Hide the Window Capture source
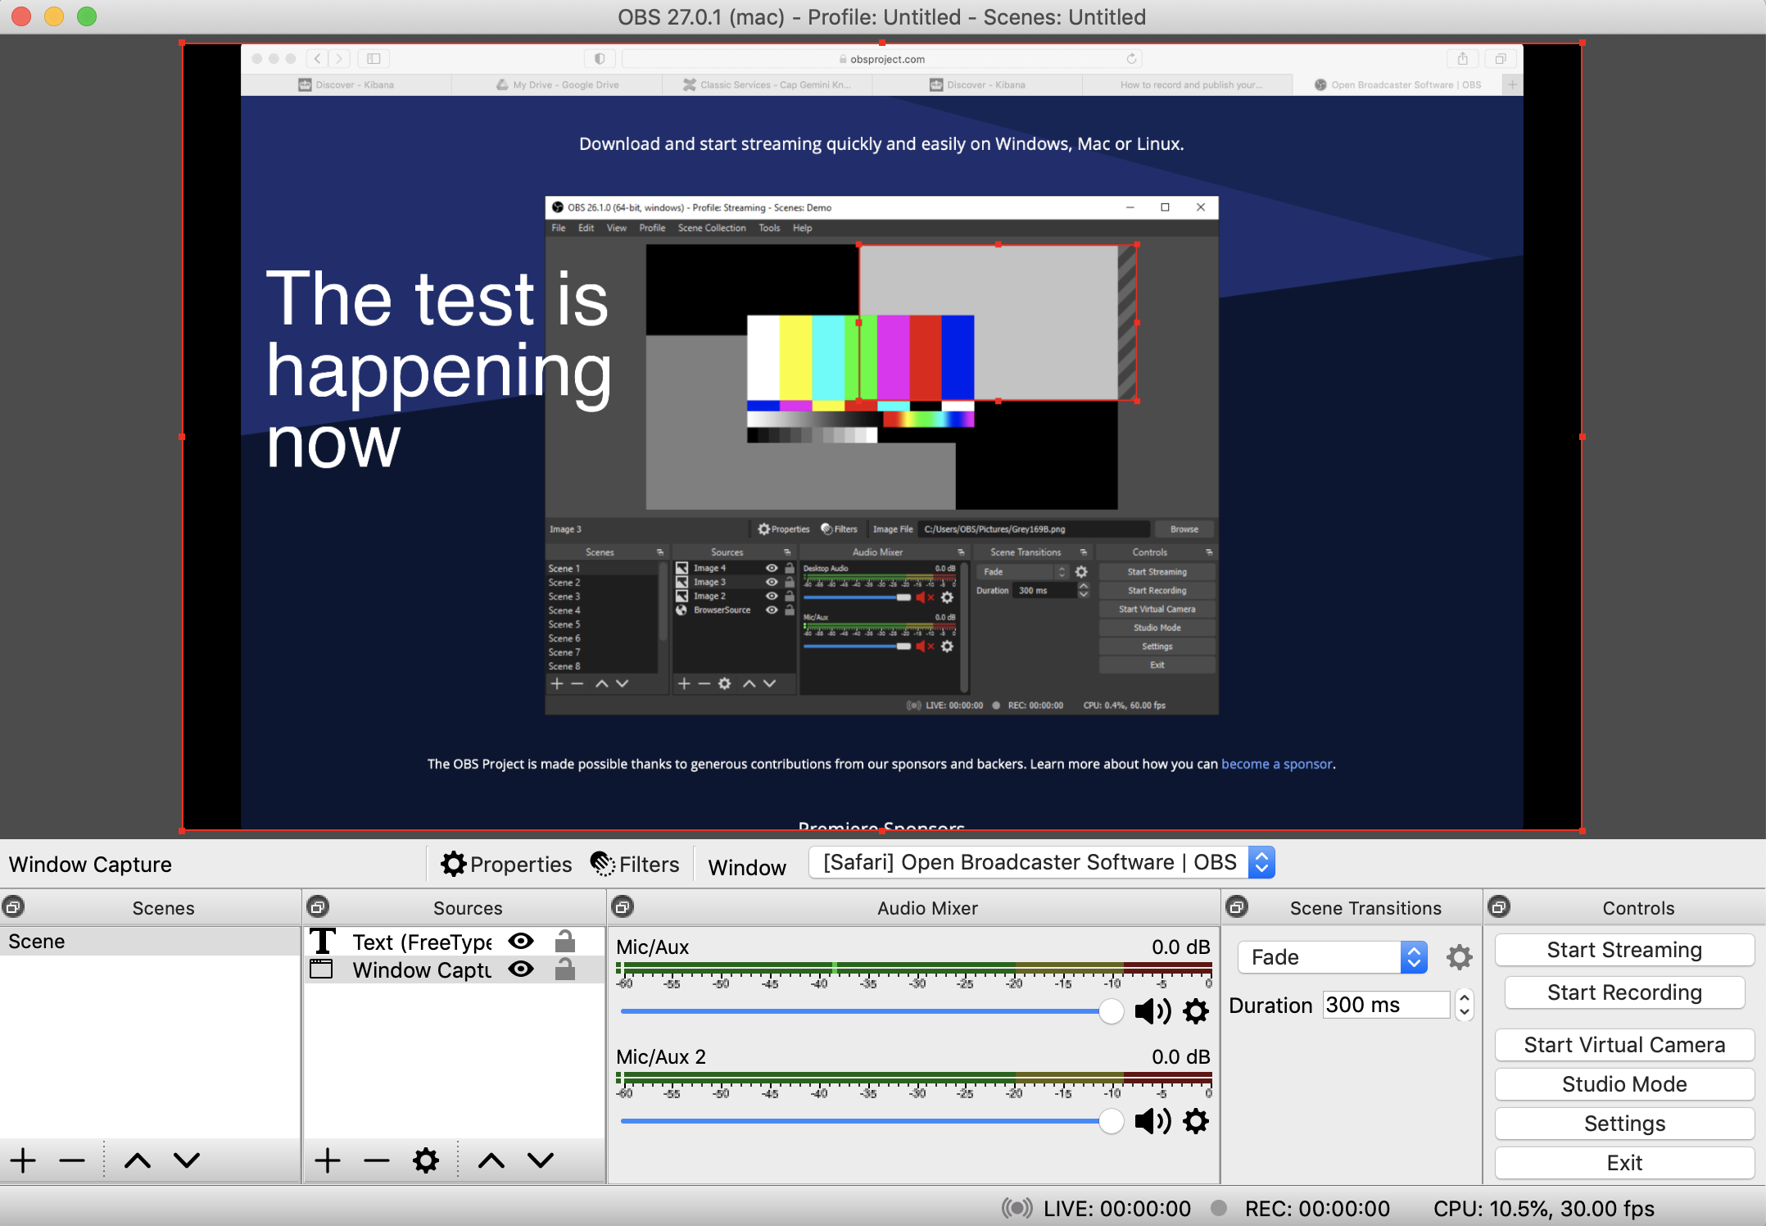The image size is (1766, 1226). pyautogui.click(x=521, y=969)
